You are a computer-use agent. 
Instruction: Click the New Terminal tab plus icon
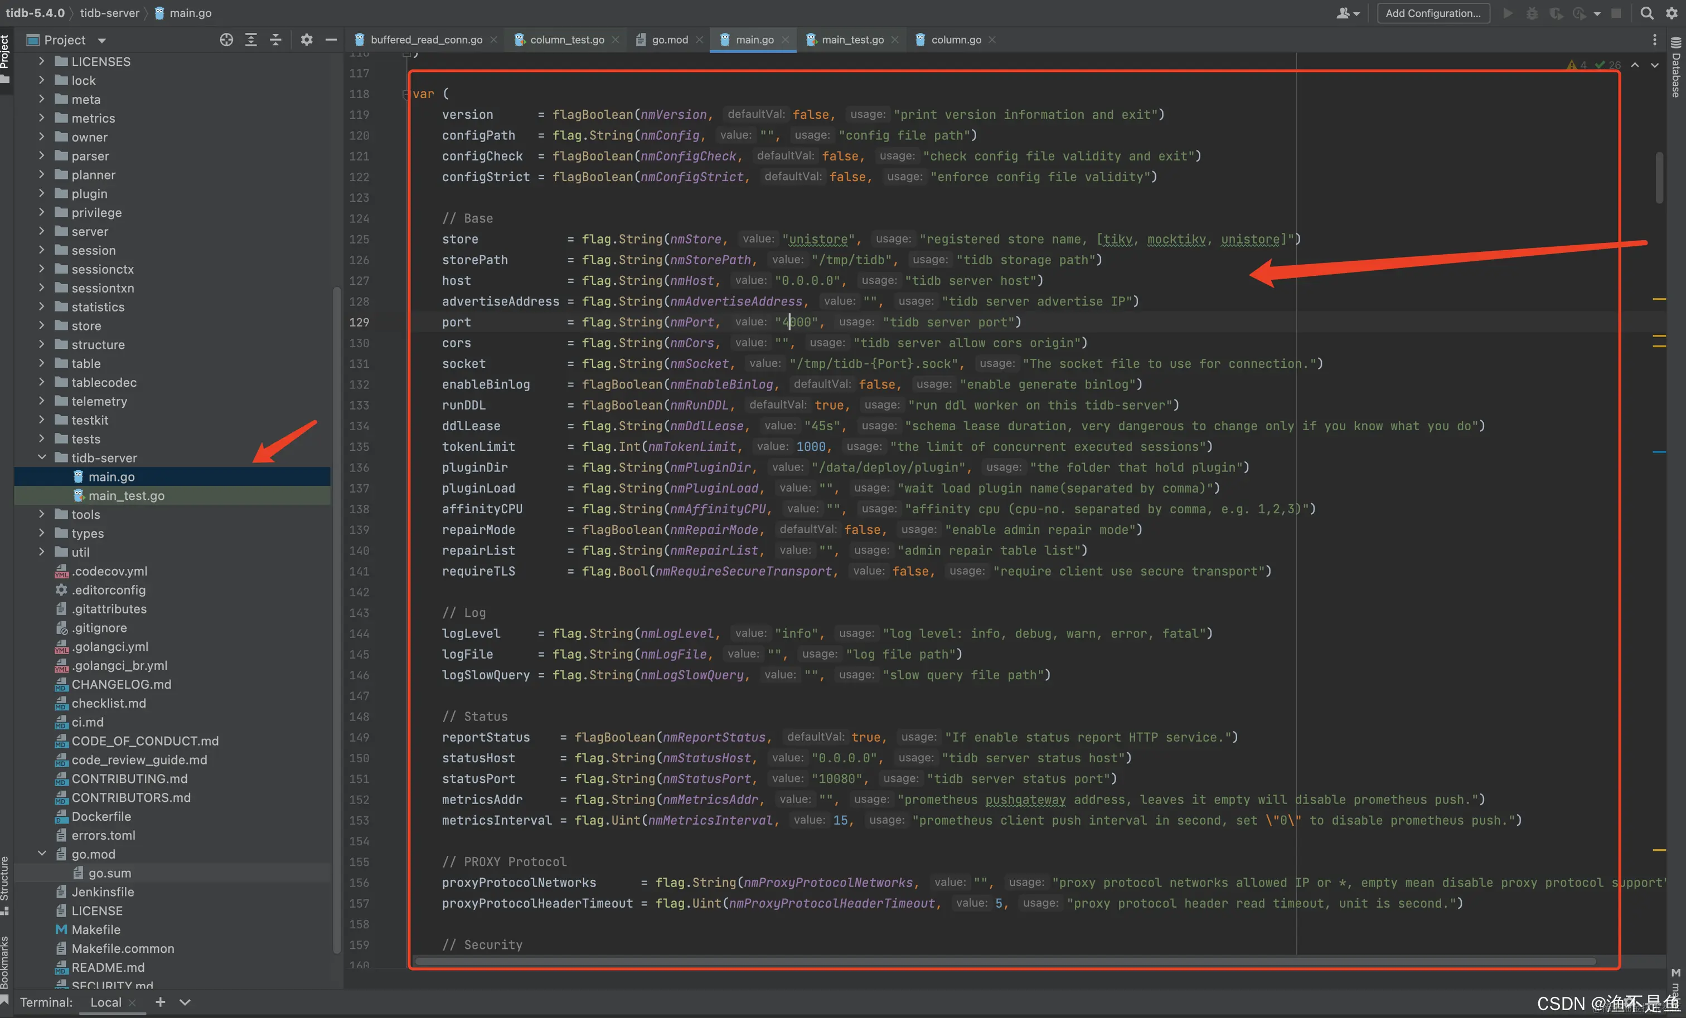[x=160, y=1002]
